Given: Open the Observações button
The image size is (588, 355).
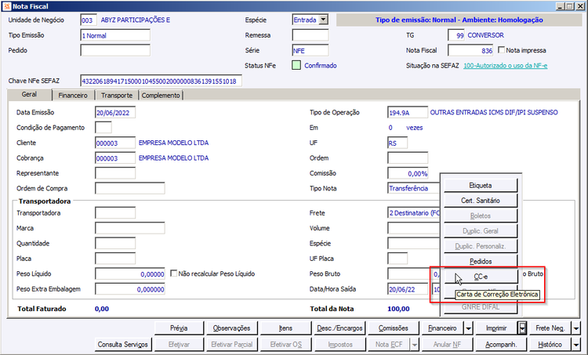Looking at the screenshot, I should tap(231, 328).
